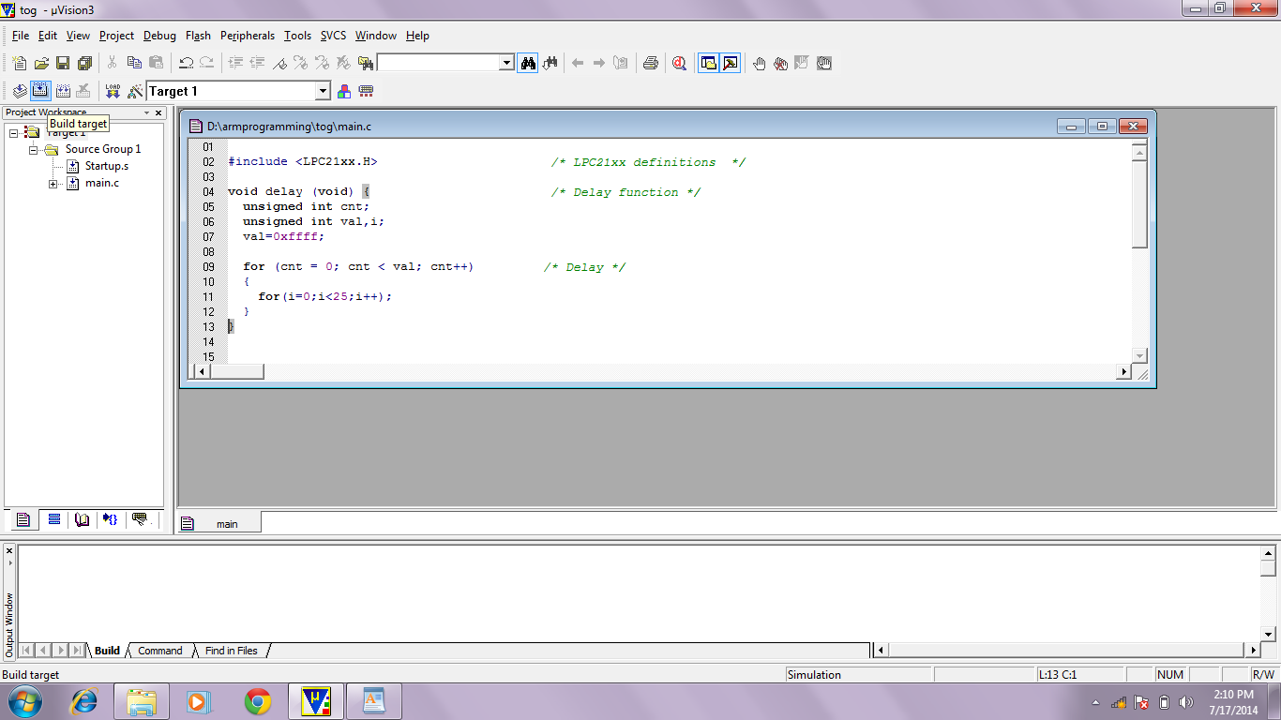
Task: Expand the main.c tree node
Action: [x=53, y=183]
